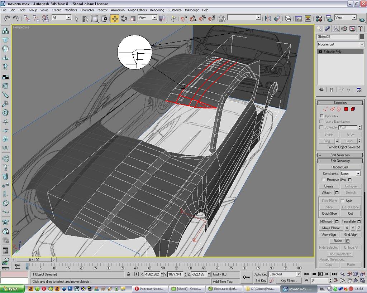Click the QuickSlice button
367x293 pixels.
point(329,214)
